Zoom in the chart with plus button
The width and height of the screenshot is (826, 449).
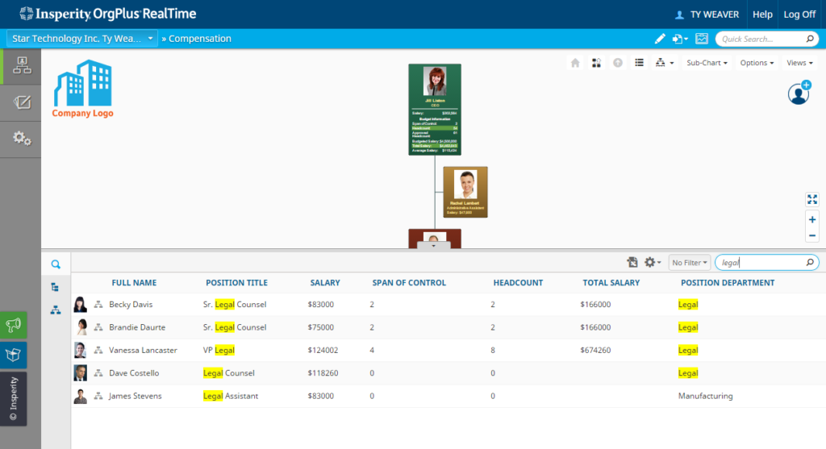coord(811,219)
